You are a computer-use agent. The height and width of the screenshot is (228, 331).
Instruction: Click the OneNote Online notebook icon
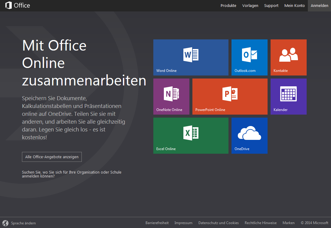(x=171, y=94)
